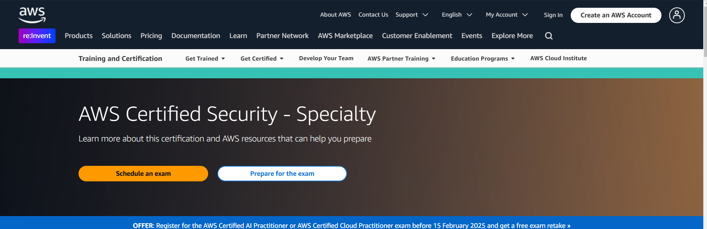Expand the Get Trained menu
This screenshot has width=707, height=229.
click(x=205, y=58)
